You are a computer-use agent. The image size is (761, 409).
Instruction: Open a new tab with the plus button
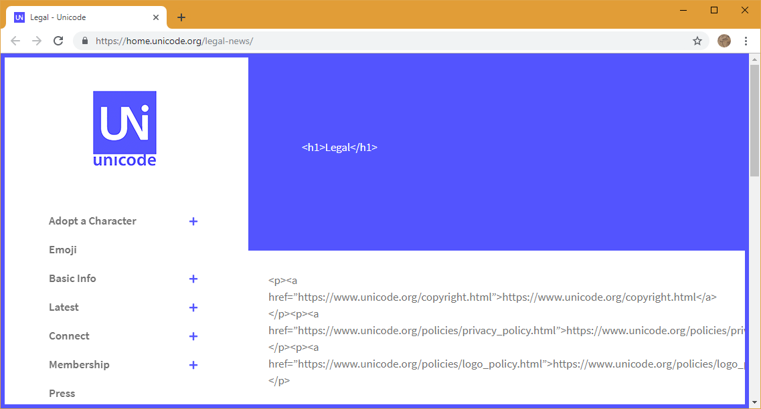click(x=181, y=17)
